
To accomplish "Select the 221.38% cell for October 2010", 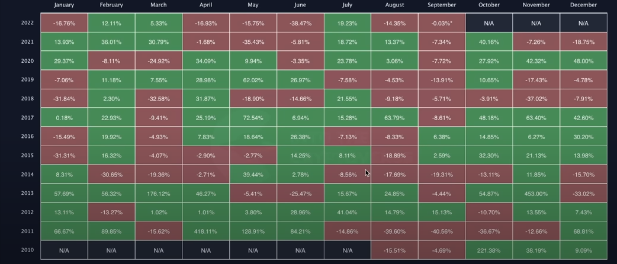I will coord(489,250).
